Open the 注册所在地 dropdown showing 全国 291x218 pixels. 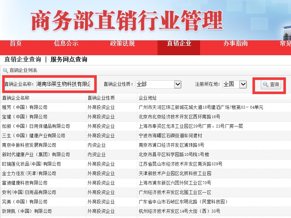pyautogui.click(x=235, y=84)
